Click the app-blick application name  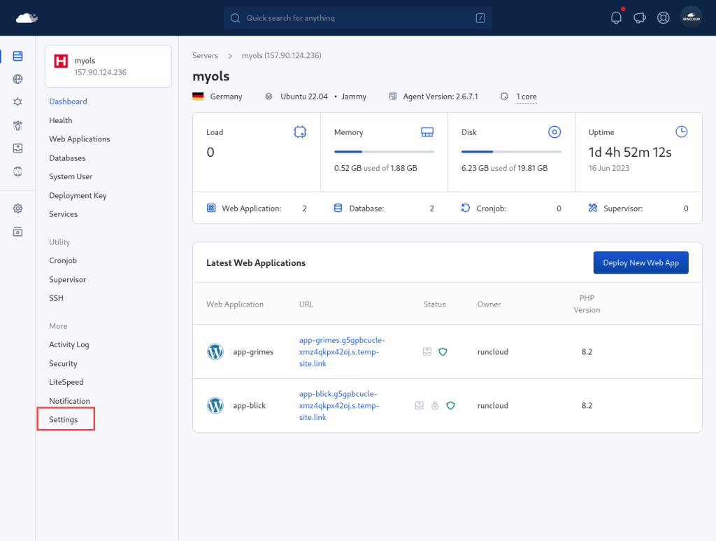[250, 405]
